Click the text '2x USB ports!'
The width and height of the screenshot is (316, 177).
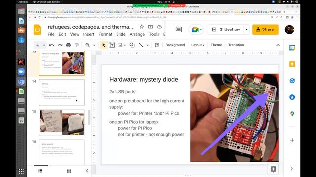[x=123, y=92]
